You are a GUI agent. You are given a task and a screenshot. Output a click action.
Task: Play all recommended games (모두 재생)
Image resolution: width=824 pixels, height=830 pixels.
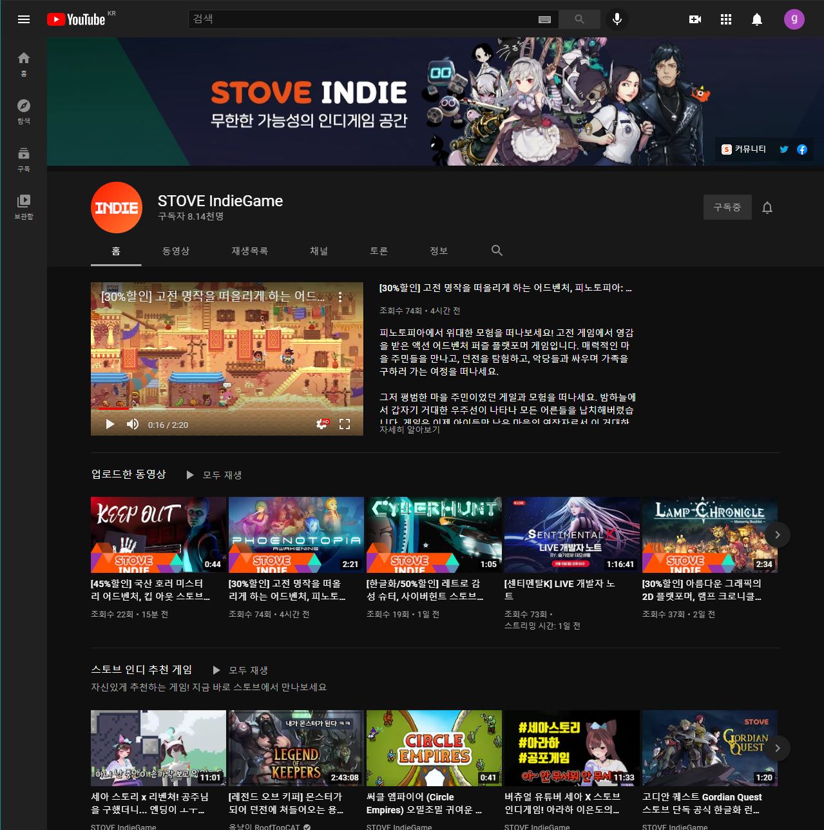click(240, 670)
